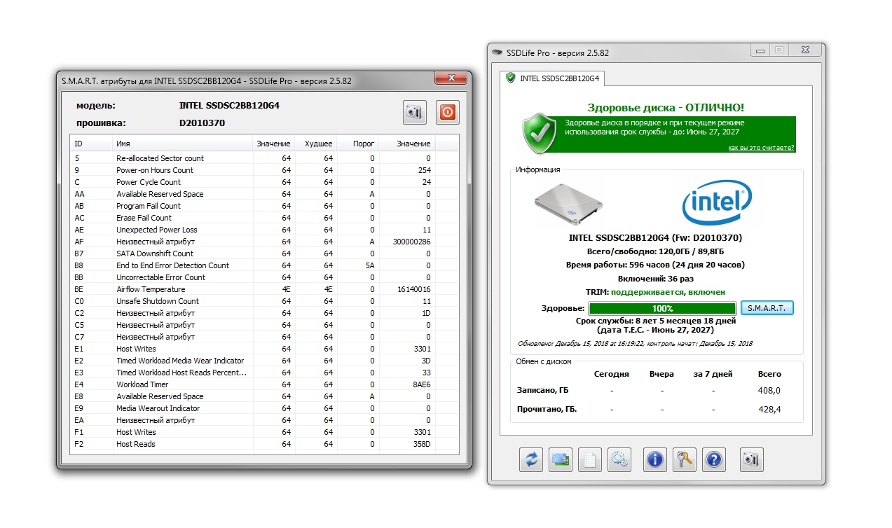The height and width of the screenshot is (528, 892).
Task: Click the 'Всего/свободно: 120,0ГБ / 89,8ГБ' line
Action: tap(655, 251)
